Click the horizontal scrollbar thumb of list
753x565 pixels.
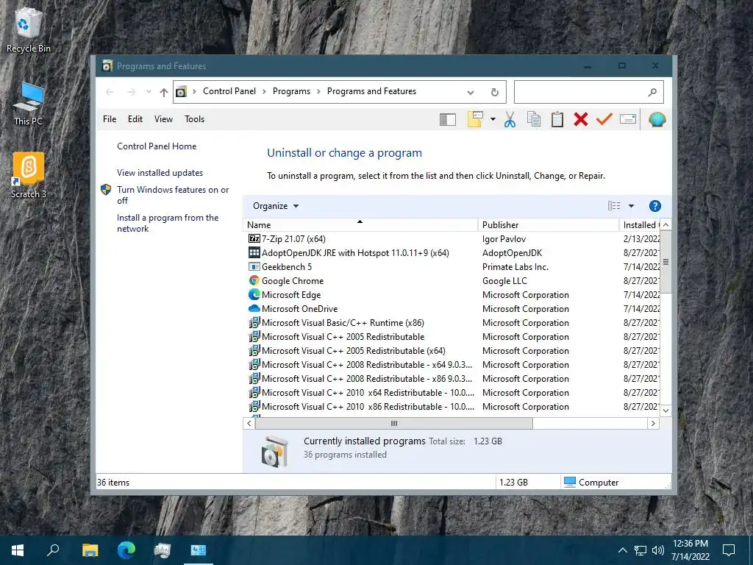point(394,423)
